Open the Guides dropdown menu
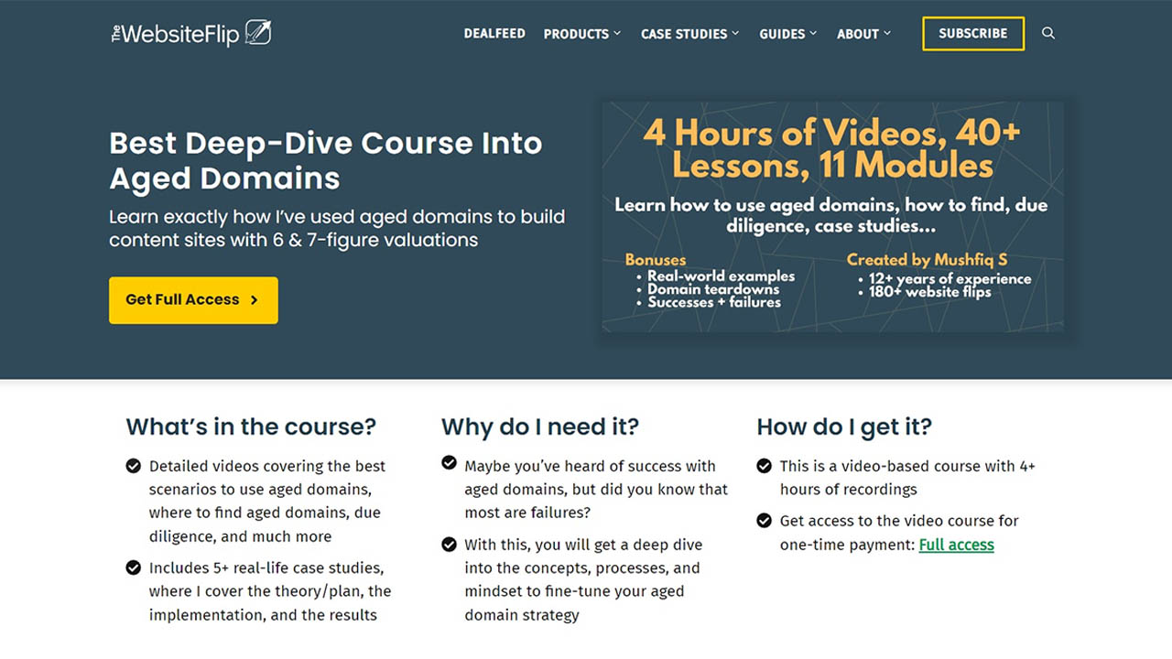 (787, 34)
